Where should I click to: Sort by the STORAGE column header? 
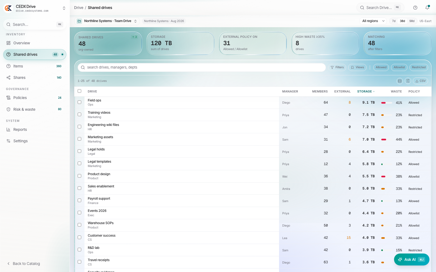(366, 91)
